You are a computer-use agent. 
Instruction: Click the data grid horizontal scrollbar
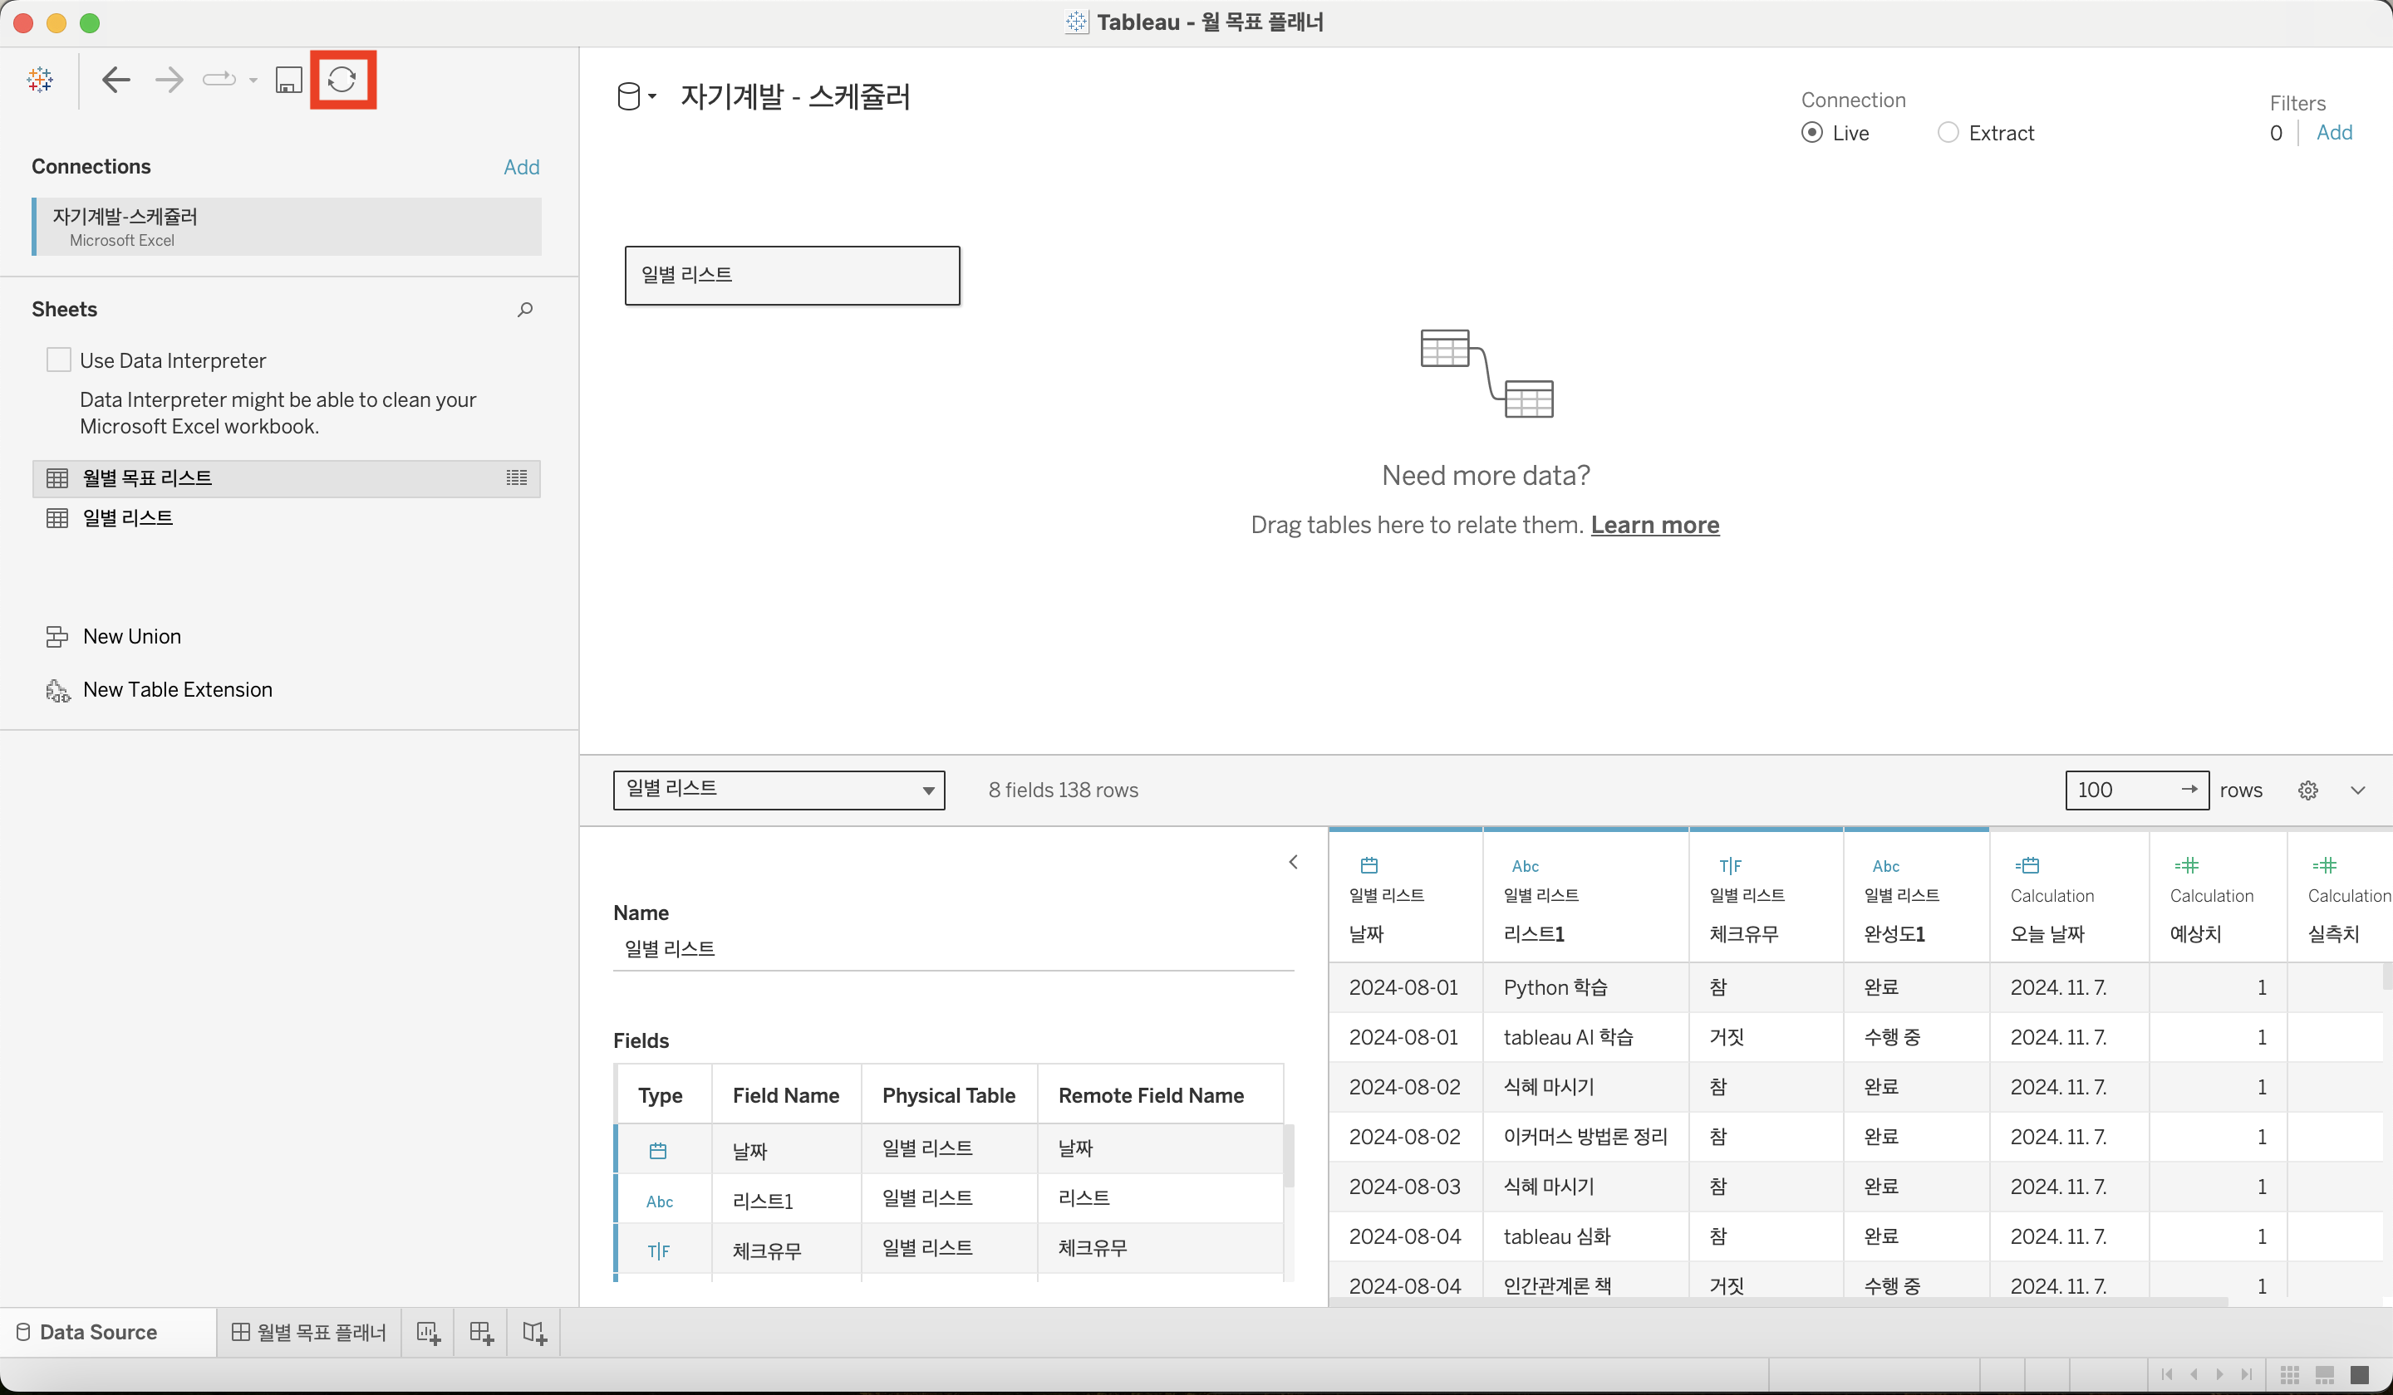(1779, 1302)
